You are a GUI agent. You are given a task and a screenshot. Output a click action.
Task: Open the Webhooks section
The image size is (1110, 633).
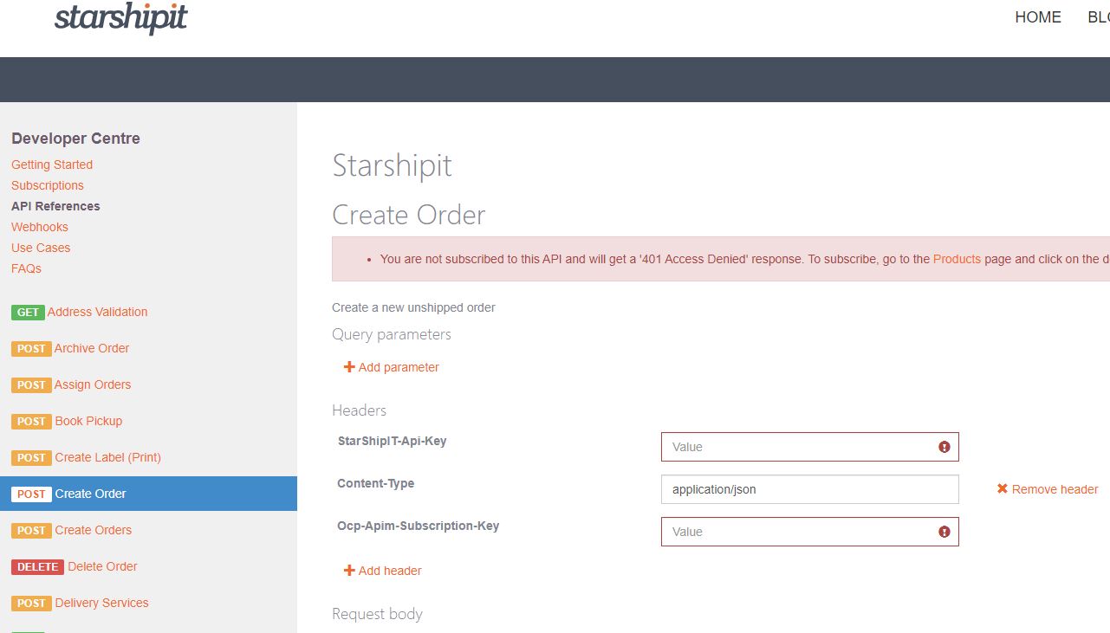(40, 227)
